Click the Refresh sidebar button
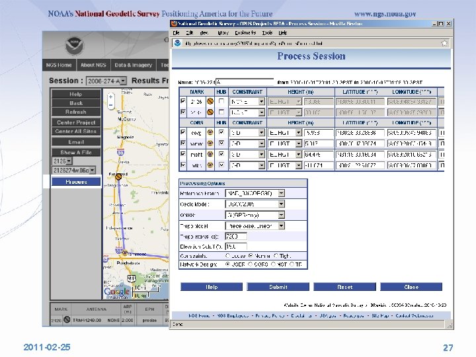Viewport: 476px width, 357px height. [76, 112]
